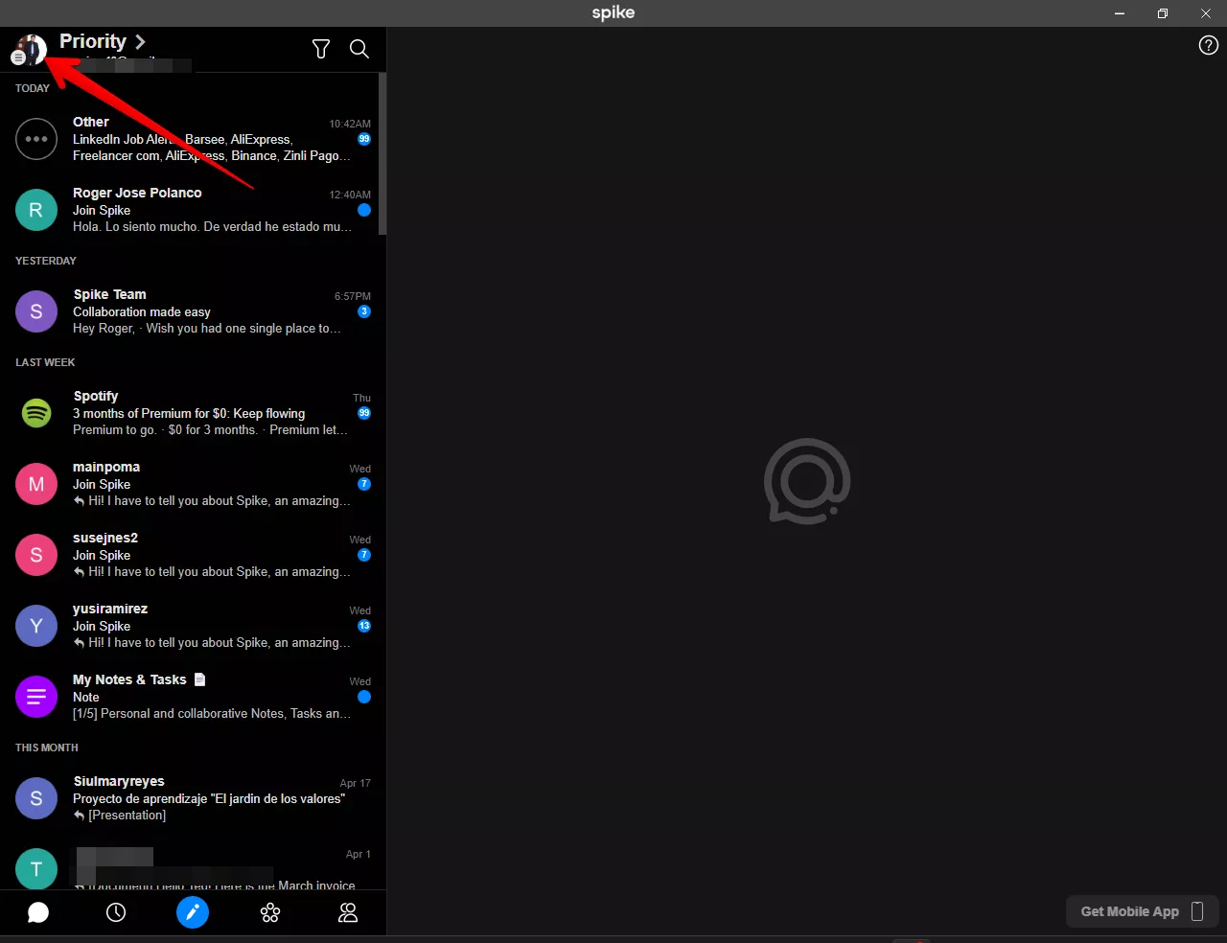
Task: Click the 13 unread badge on yusiramirez
Action: coord(364,626)
